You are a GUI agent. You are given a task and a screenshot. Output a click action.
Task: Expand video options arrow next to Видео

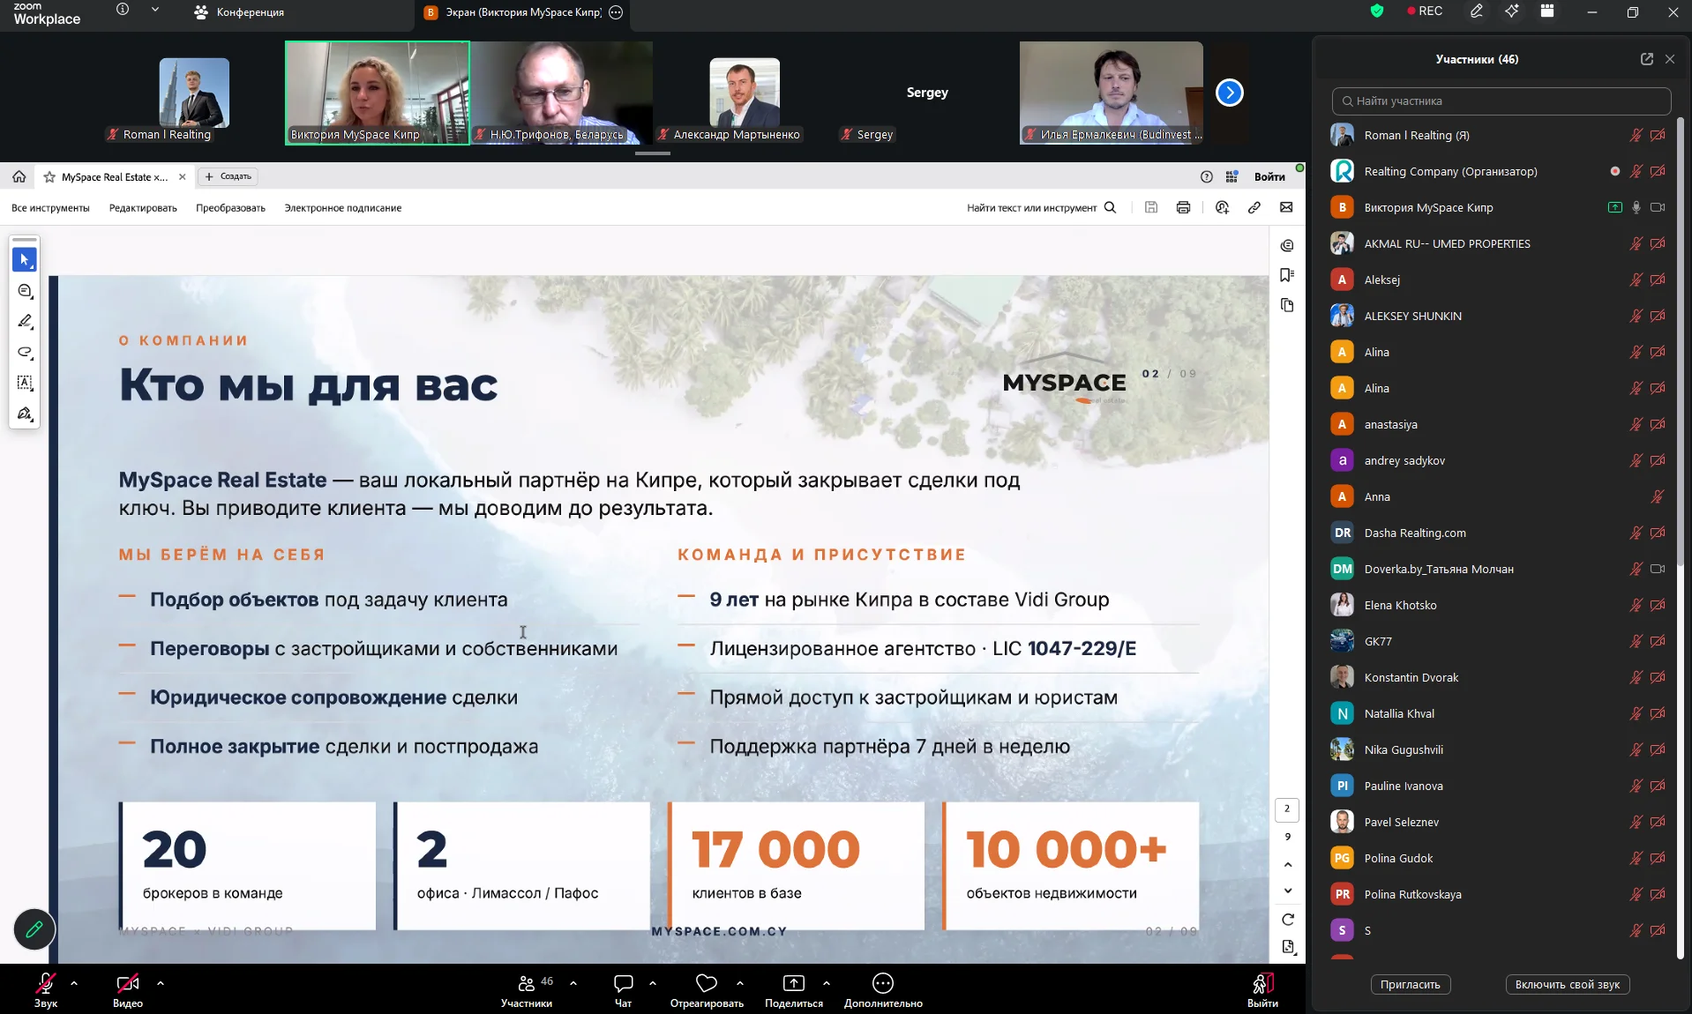click(x=161, y=982)
